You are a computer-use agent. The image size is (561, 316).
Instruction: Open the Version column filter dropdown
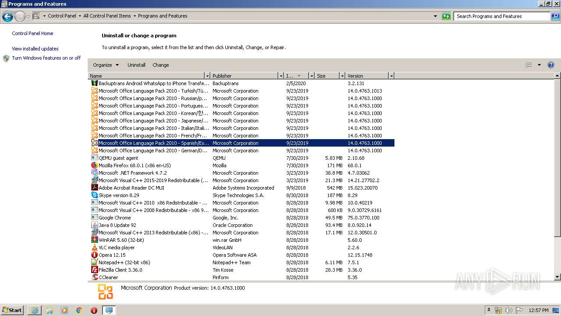[x=391, y=76]
